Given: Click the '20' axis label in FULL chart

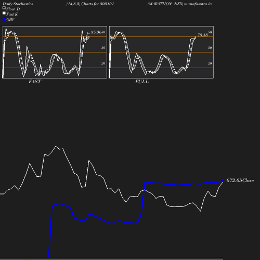Looking at the screenshot, I should click(x=210, y=63).
